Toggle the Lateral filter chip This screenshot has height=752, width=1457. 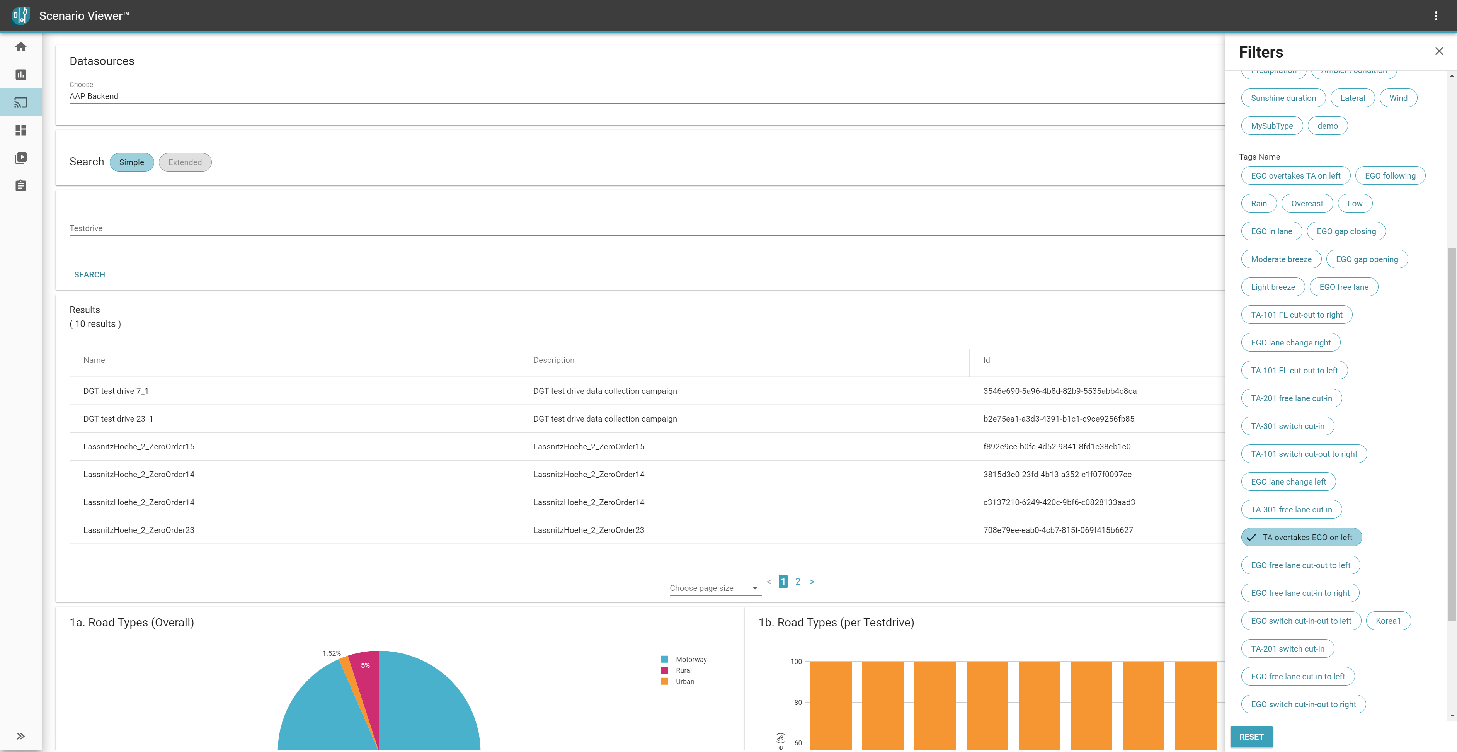click(x=1352, y=98)
